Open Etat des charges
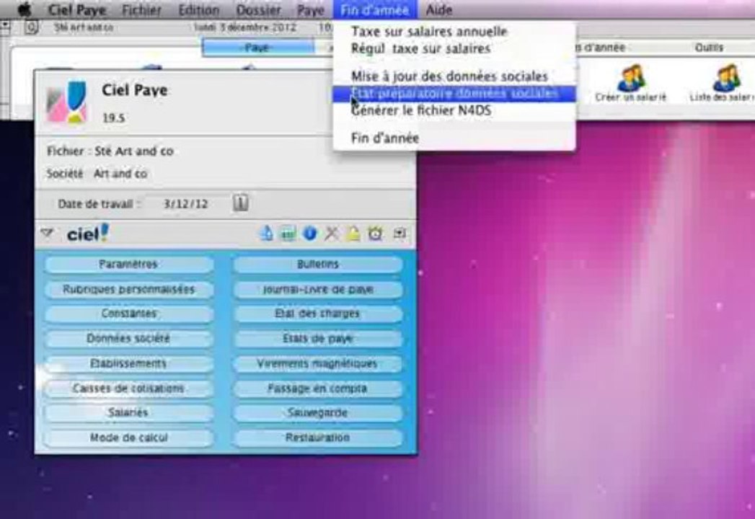 (318, 314)
